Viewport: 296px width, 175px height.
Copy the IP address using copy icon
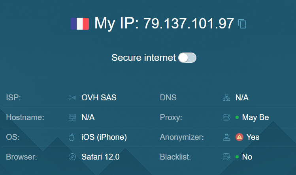[242, 24]
